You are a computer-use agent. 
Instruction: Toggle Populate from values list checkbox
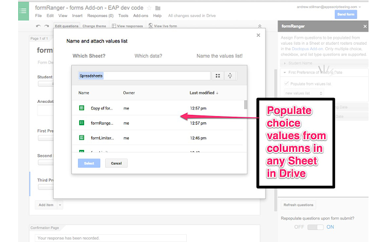[287, 83]
